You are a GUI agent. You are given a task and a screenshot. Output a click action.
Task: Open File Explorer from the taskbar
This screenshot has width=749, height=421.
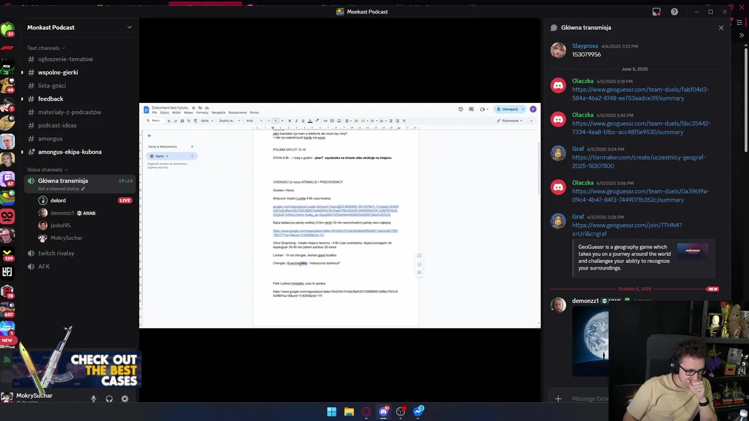pos(349,412)
